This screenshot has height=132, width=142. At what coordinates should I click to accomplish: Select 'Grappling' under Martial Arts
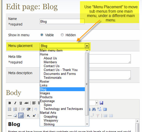62,117
